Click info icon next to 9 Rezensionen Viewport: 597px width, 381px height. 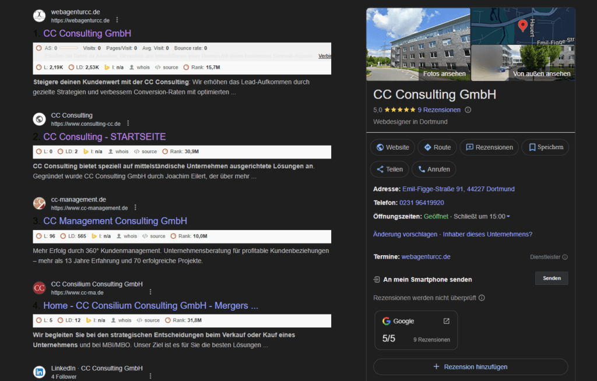click(x=468, y=110)
